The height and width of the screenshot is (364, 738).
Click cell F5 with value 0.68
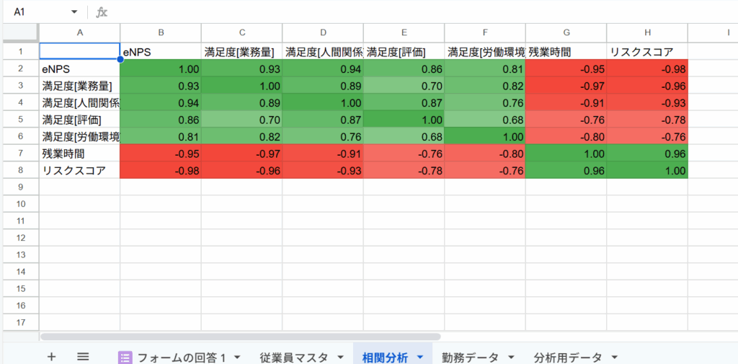pos(485,119)
